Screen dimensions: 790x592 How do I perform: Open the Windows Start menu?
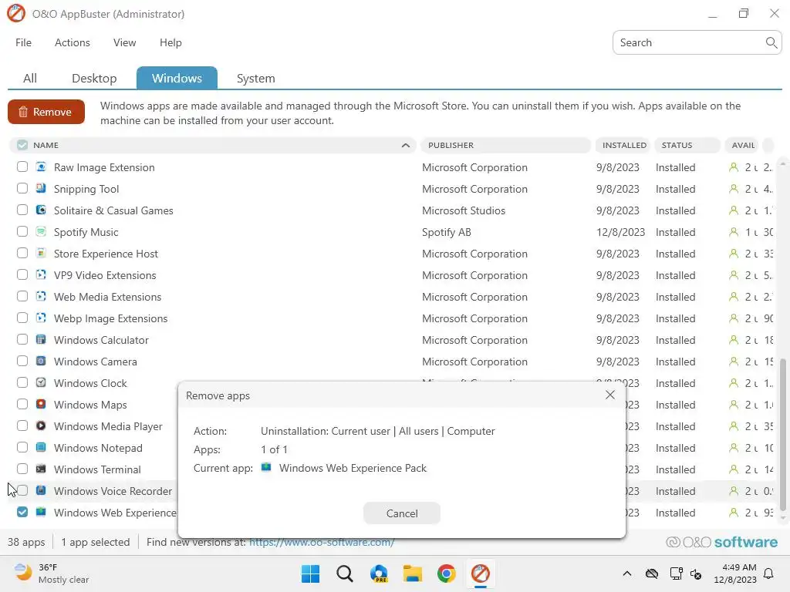click(x=310, y=573)
